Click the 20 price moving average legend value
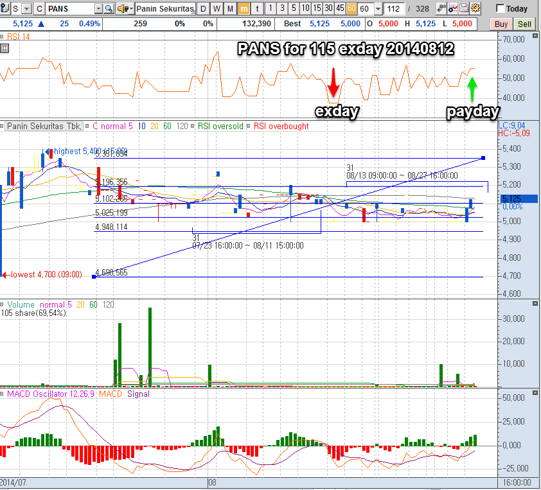This screenshot has width=541, height=490. click(x=154, y=127)
